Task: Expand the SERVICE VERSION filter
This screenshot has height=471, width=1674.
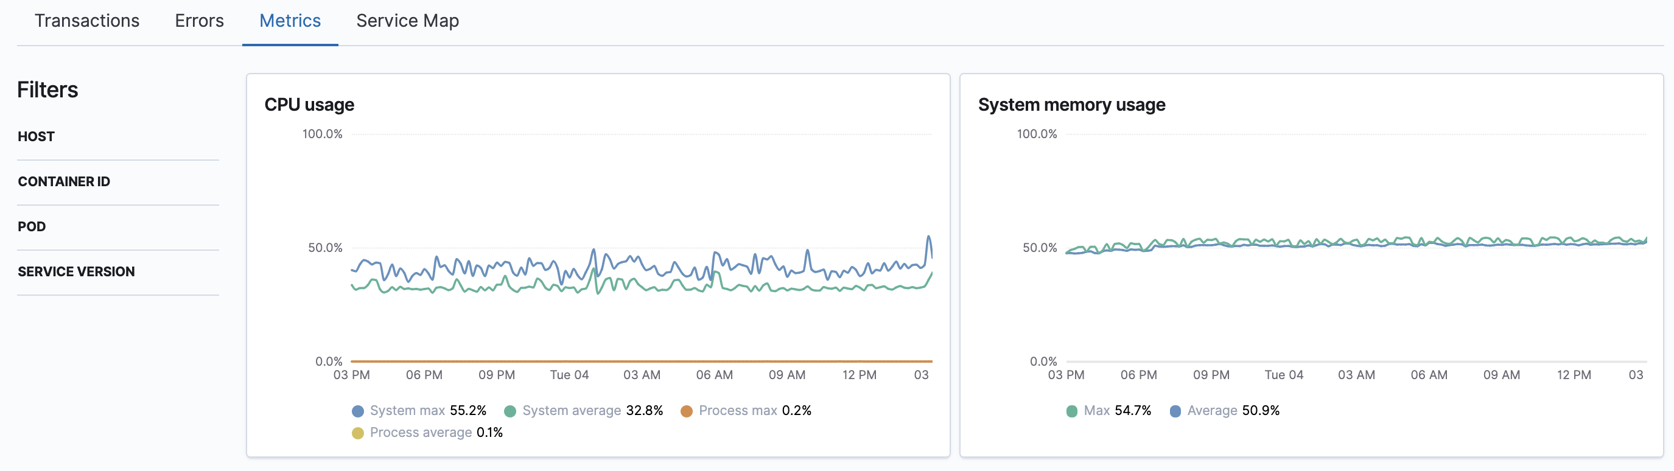Action: tap(76, 271)
